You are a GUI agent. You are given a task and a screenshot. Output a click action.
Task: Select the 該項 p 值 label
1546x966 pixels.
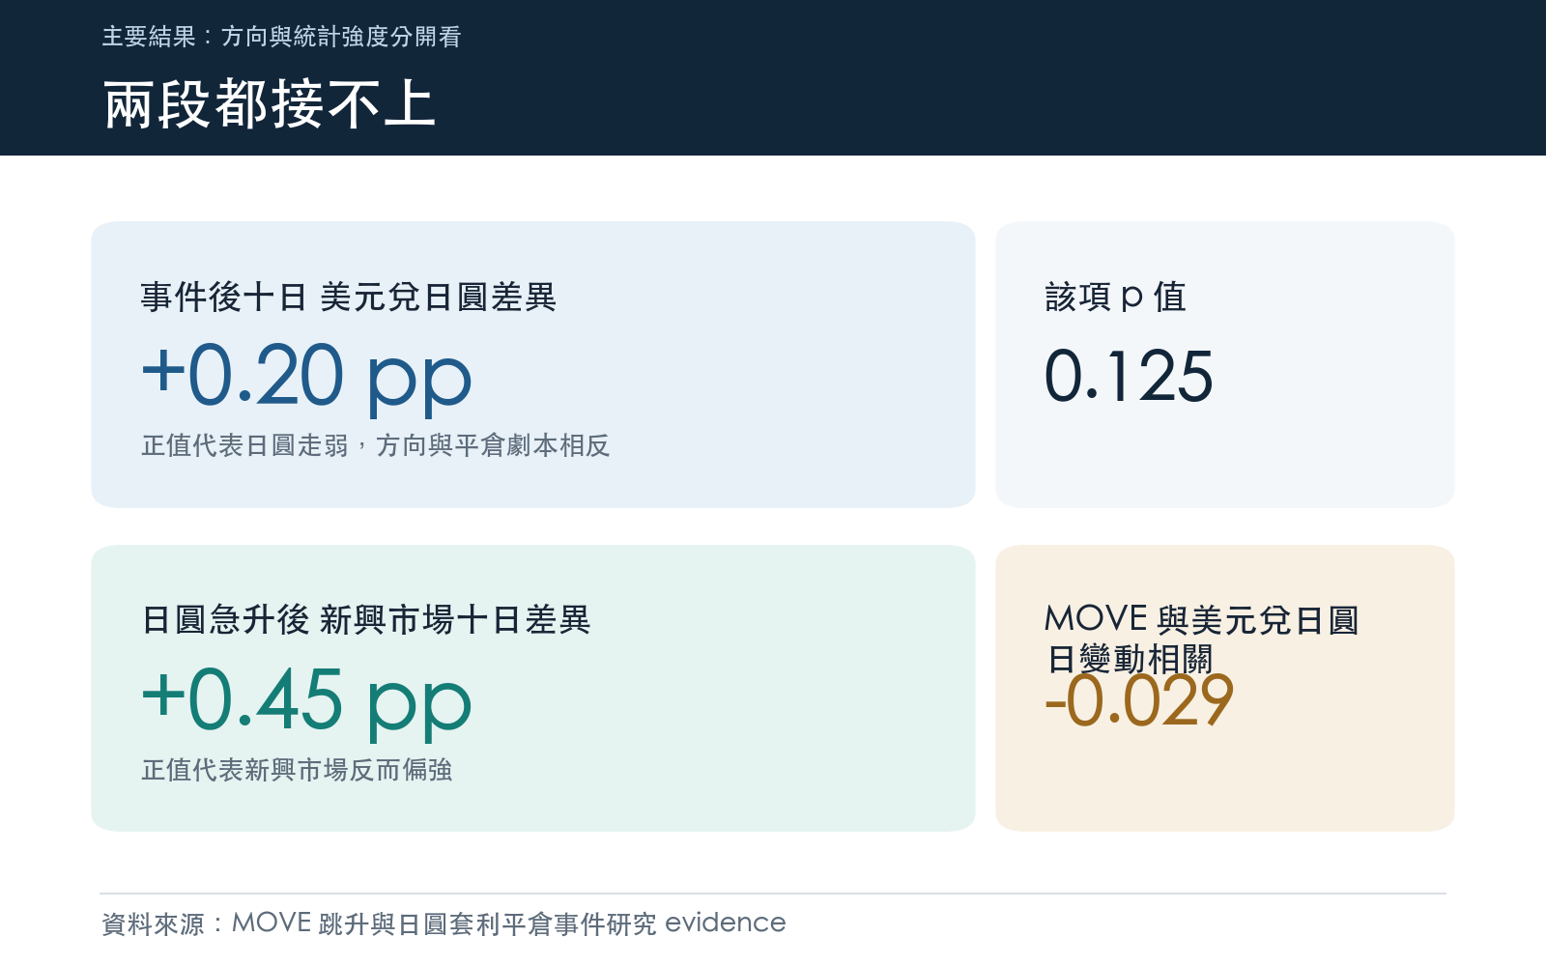(x=1115, y=297)
